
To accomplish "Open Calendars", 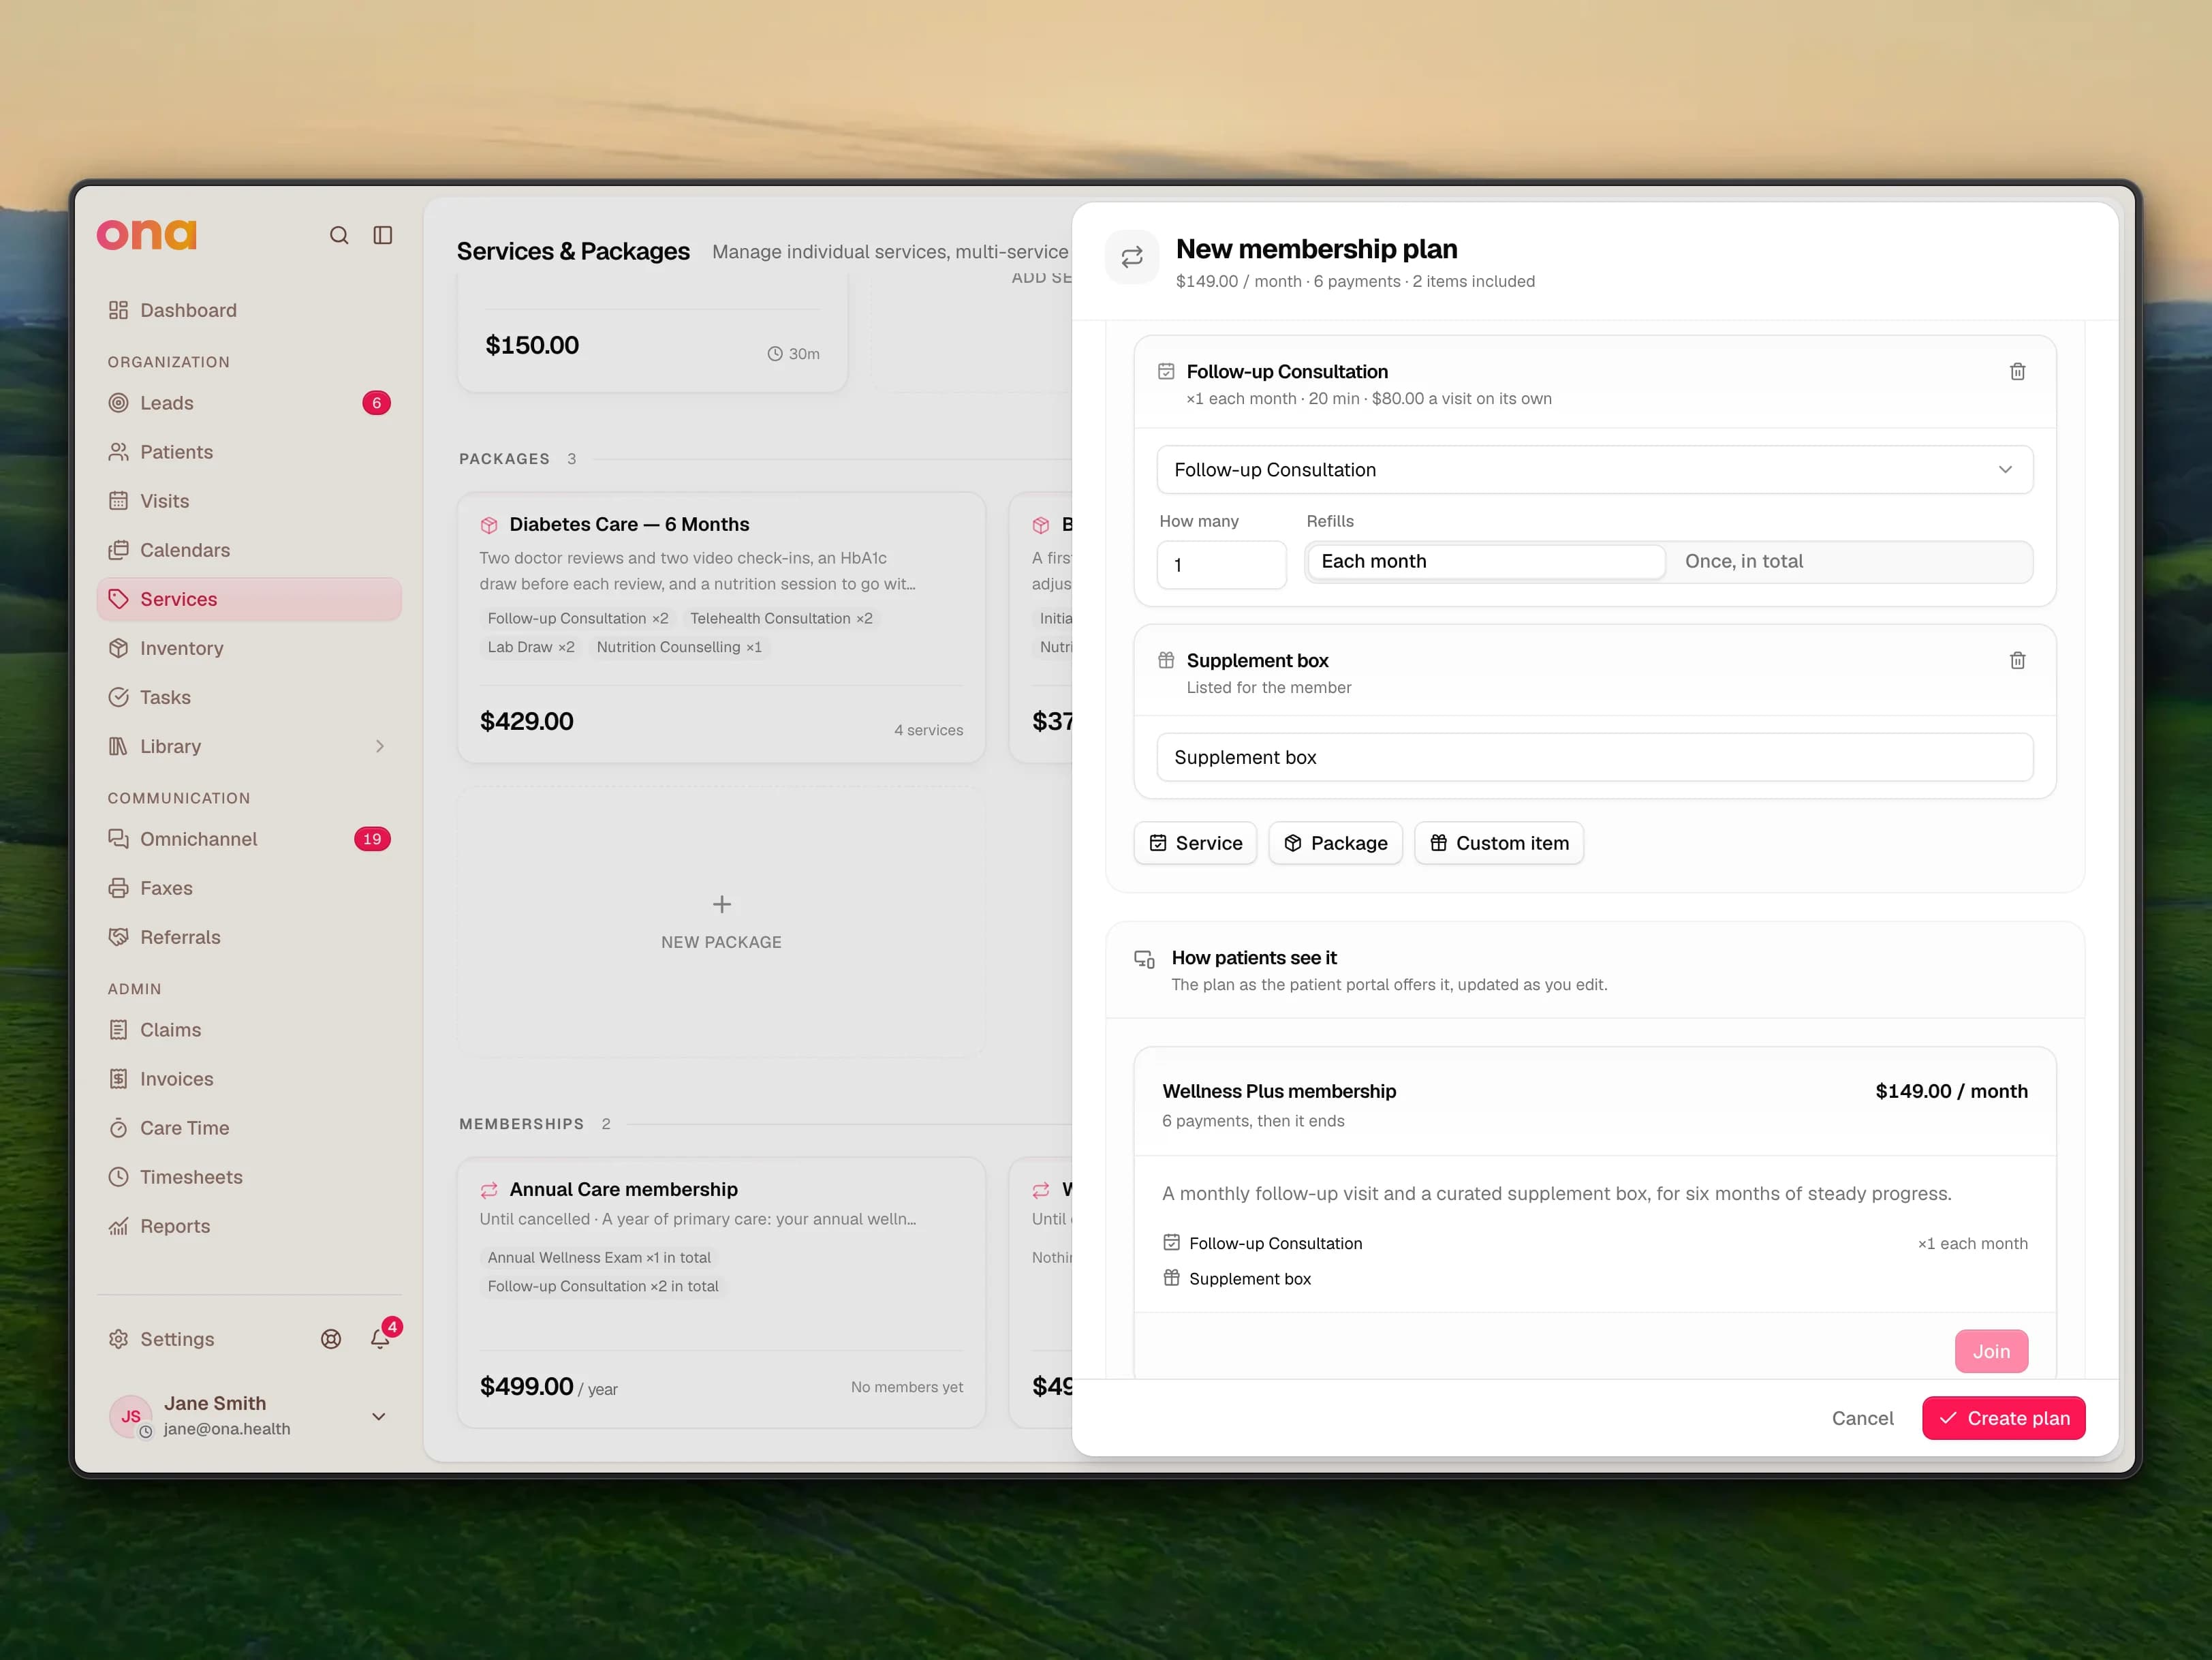I will pos(249,550).
